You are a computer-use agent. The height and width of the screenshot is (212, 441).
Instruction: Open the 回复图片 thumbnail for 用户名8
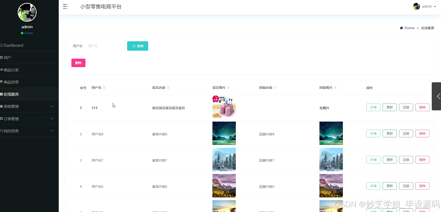331,133
